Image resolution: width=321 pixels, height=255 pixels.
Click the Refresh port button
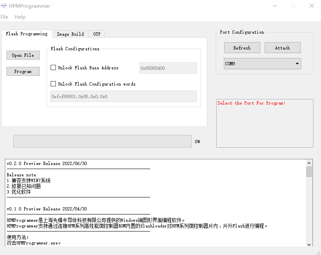click(242, 48)
